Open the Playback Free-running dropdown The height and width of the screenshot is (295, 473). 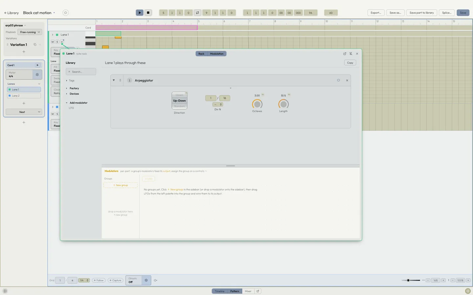[x=30, y=32]
